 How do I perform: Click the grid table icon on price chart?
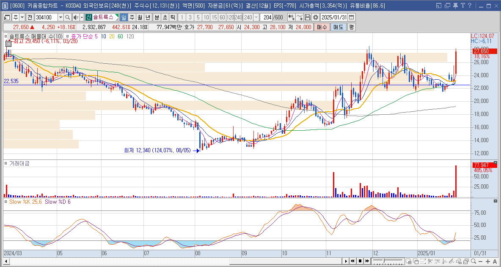(8, 44)
